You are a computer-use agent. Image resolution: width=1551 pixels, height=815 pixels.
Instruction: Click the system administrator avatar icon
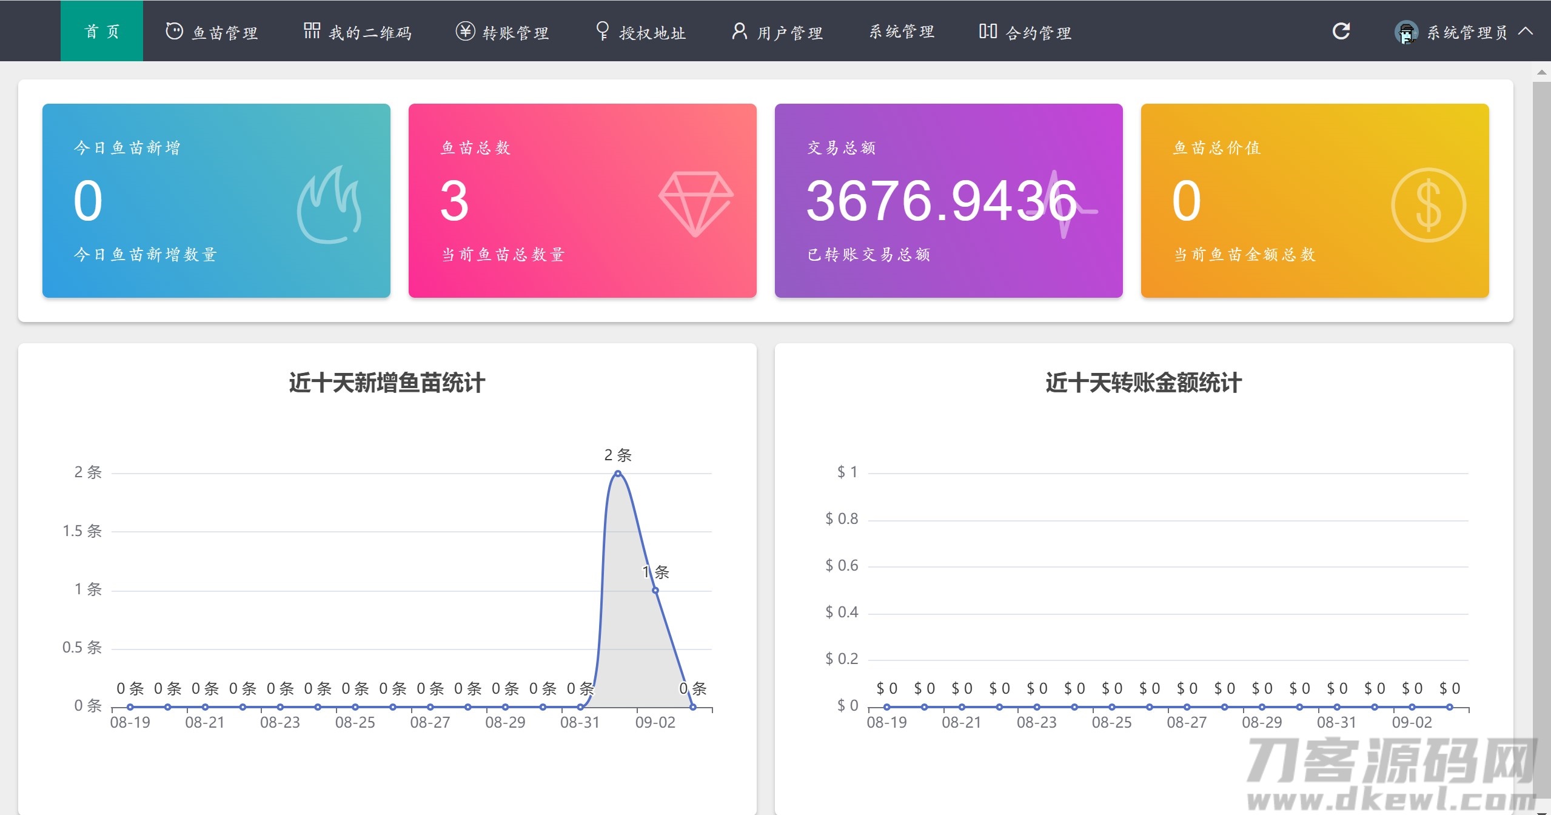tap(1405, 32)
